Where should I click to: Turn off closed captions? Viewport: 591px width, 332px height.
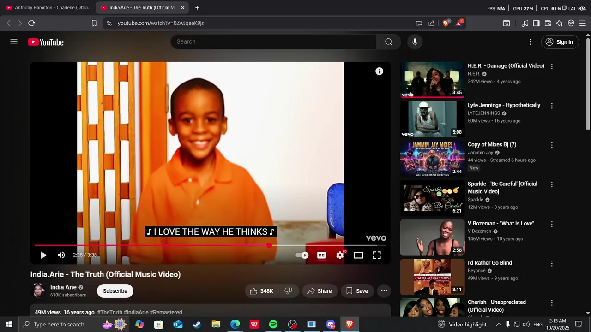pos(321,255)
